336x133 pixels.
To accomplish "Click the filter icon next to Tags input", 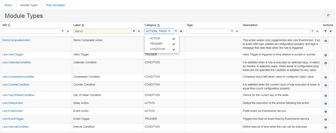I will (232, 31).
